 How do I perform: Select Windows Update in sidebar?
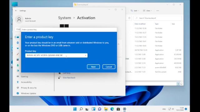pos(28,93)
